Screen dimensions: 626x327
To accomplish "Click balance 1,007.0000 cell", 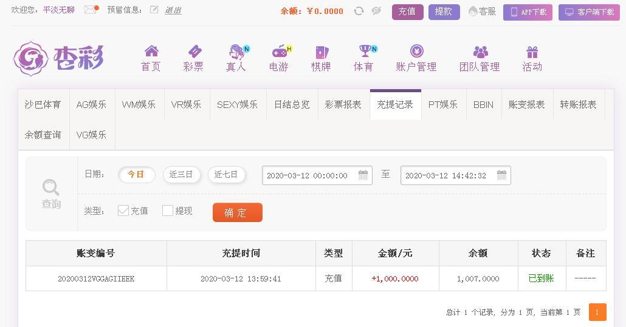I will coord(478,279).
